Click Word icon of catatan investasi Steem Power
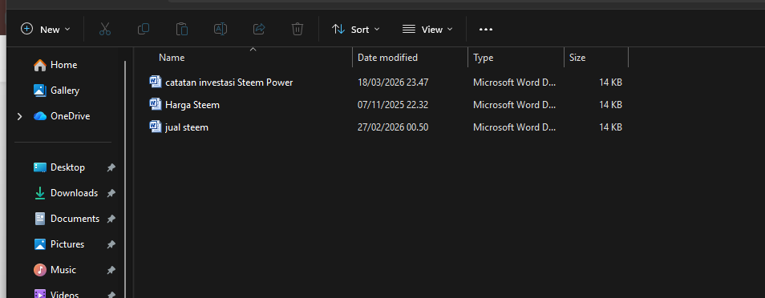The width and height of the screenshot is (765, 298). 156,82
